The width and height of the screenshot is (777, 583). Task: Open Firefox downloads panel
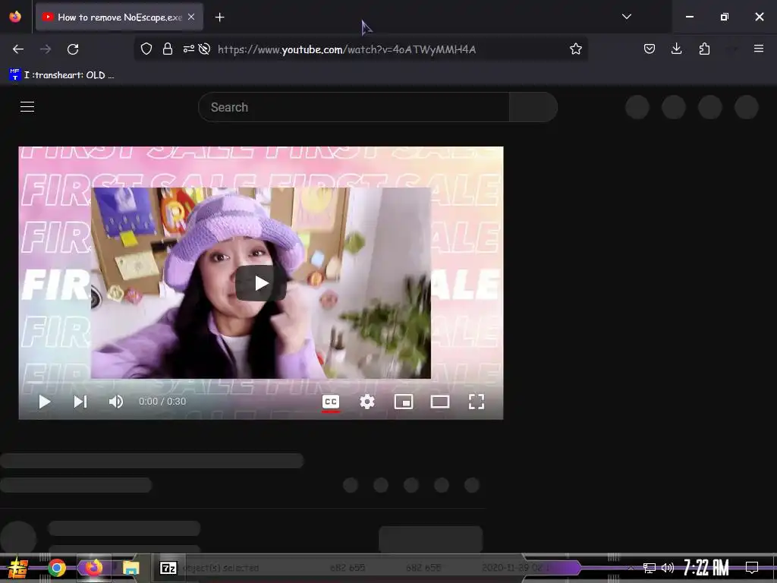coord(676,49)
